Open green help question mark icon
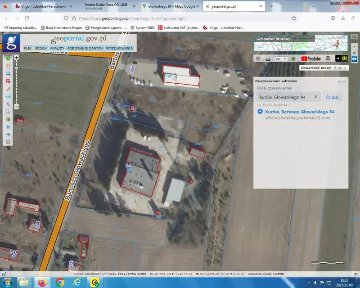This screenshot has width=360, height=288. coord(293,58)
